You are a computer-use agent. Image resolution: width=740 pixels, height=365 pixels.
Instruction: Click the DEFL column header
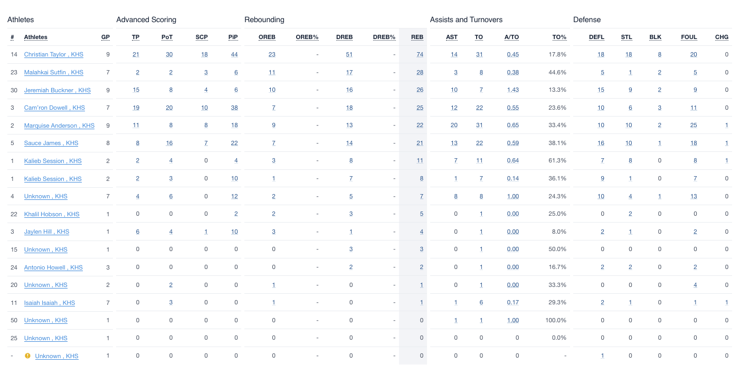pos(596,37)
